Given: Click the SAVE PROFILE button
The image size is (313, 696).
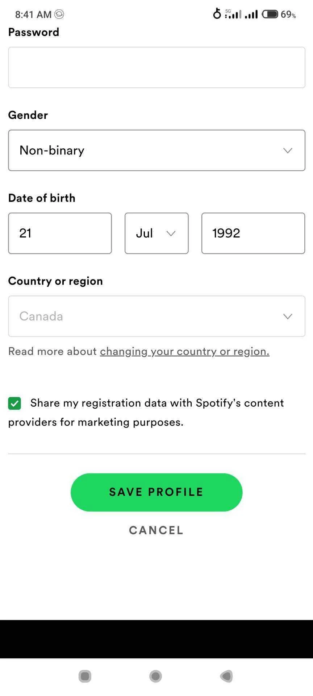Looking at the screenshot, I should click(x=156, y=492).
